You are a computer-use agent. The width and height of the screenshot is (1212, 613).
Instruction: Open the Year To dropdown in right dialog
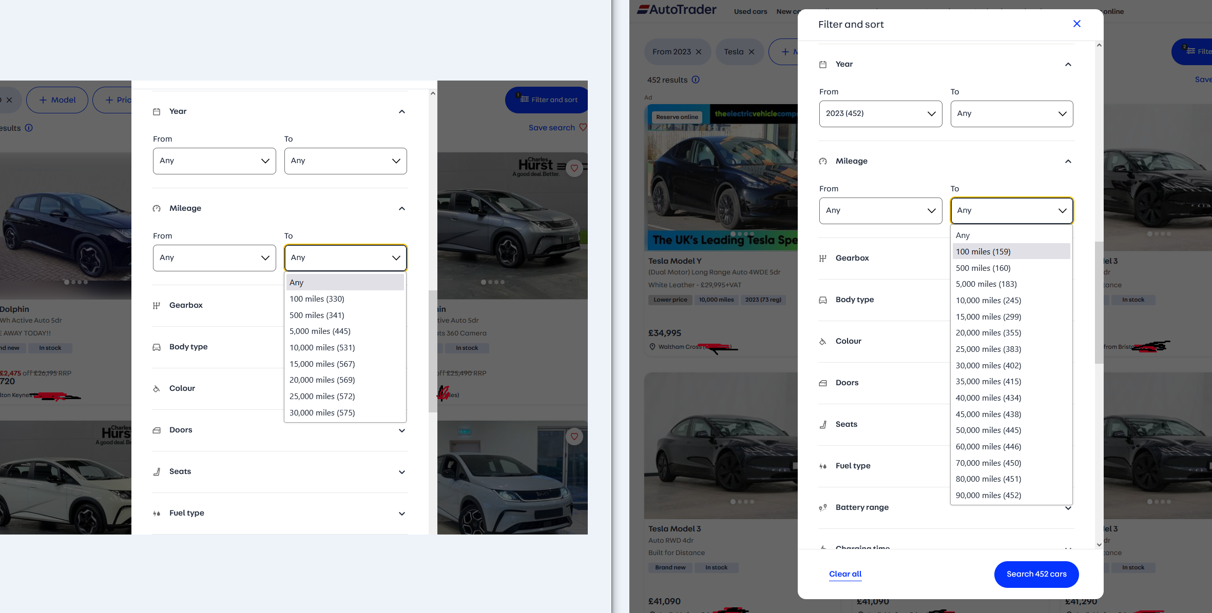(1011, 113)
